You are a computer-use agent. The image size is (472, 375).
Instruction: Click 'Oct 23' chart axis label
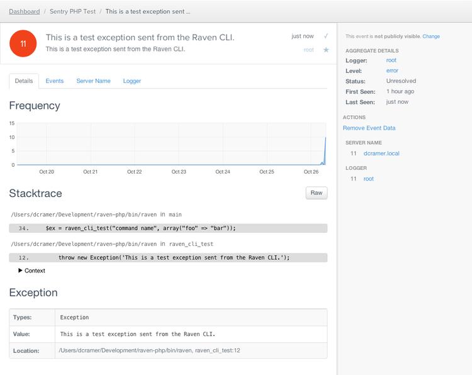[x=179, y=172]
